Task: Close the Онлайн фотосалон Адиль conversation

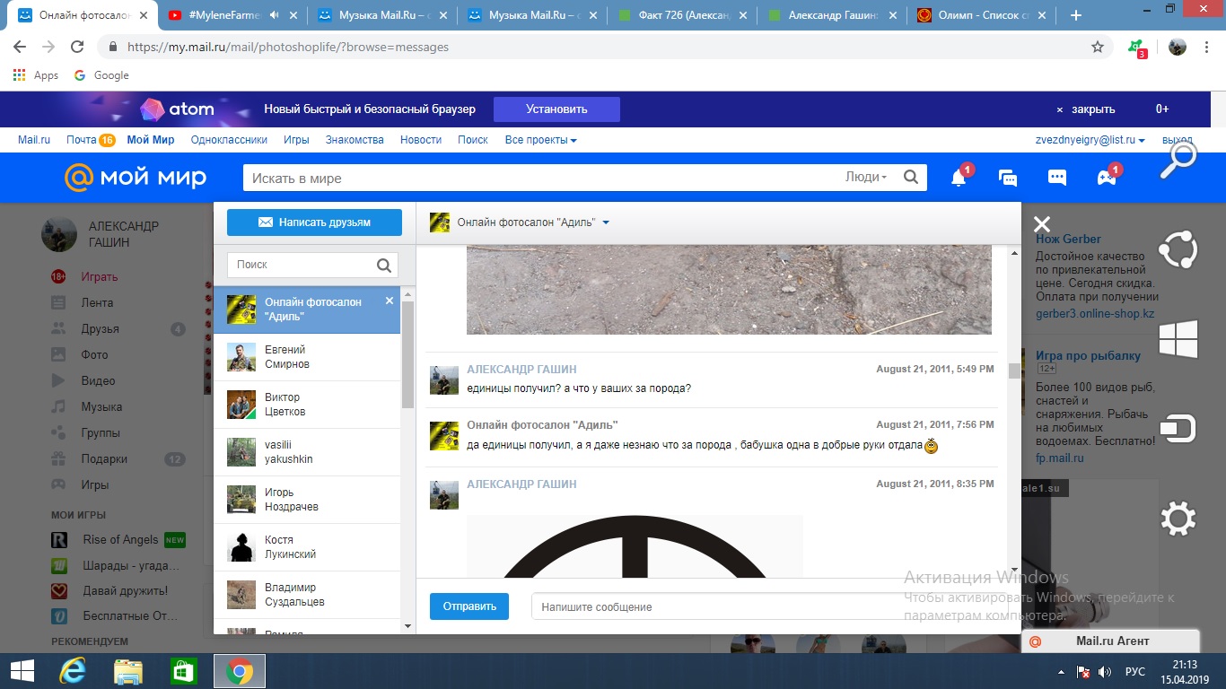Action: 390,301
